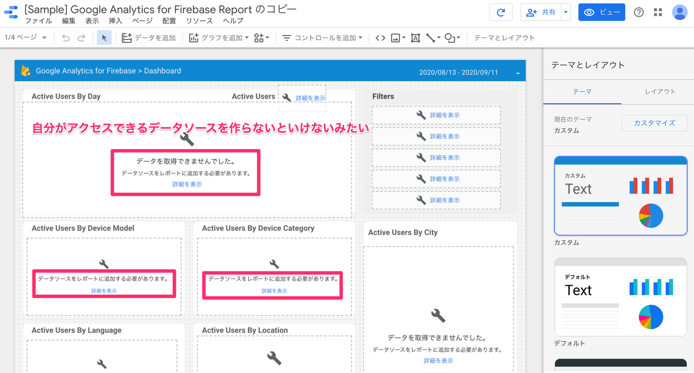Click the データを追加 button
This screenshot has height=373, width=694.
point(149,38)
